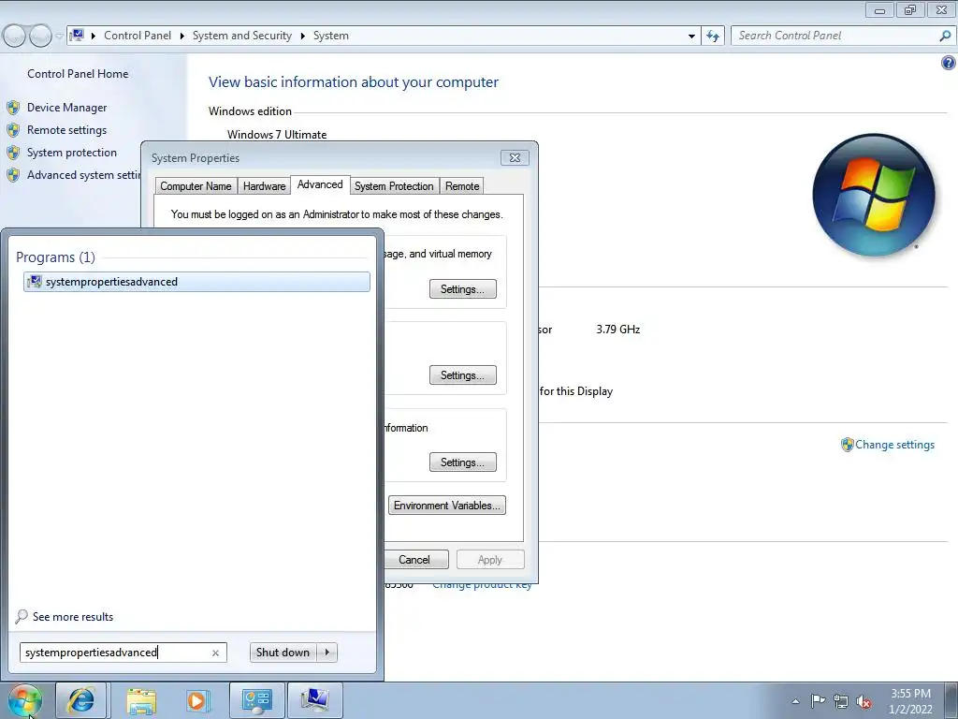Switch to Computer Name tab
Viewport: 958px width, 719px height.
tap(196, 186)
